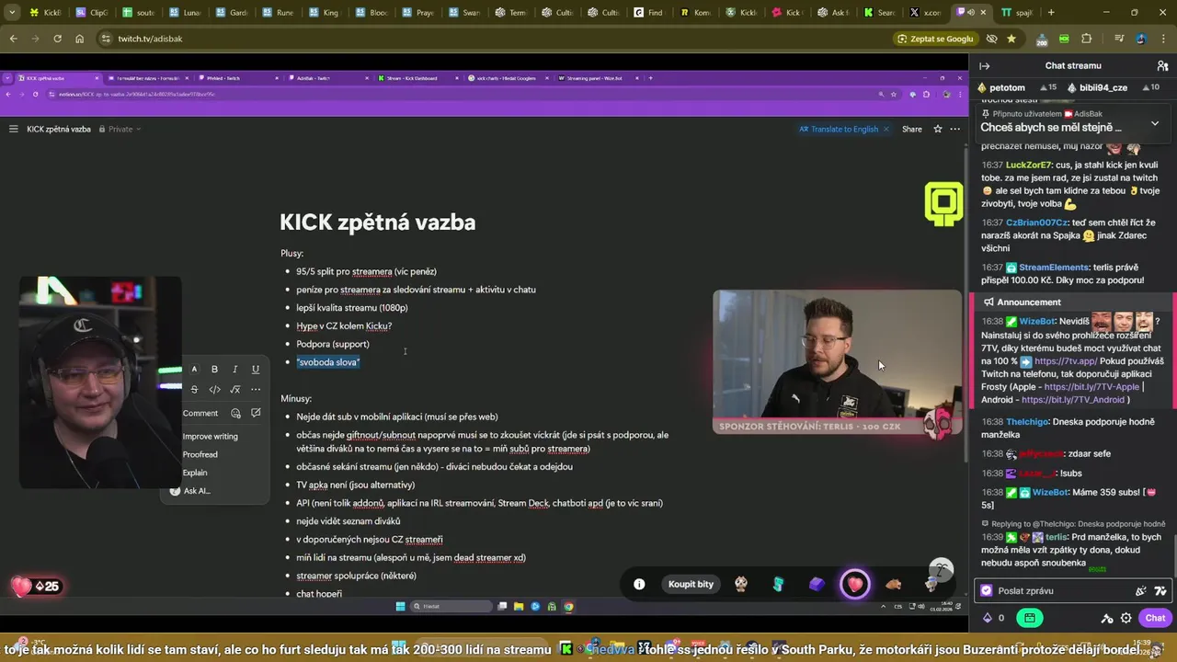Open Notion page more options ellipsis
This screenshot has width=1177, height=662.
coord(954,129)
